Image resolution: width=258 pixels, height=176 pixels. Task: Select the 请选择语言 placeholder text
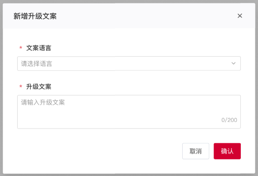coord(36,64)
